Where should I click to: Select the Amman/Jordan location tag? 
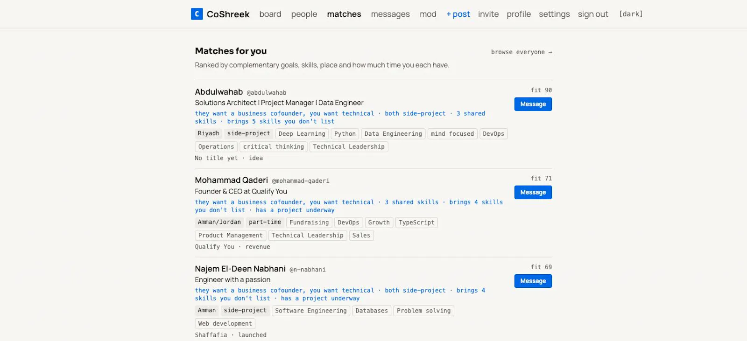[x=219, y=222]
